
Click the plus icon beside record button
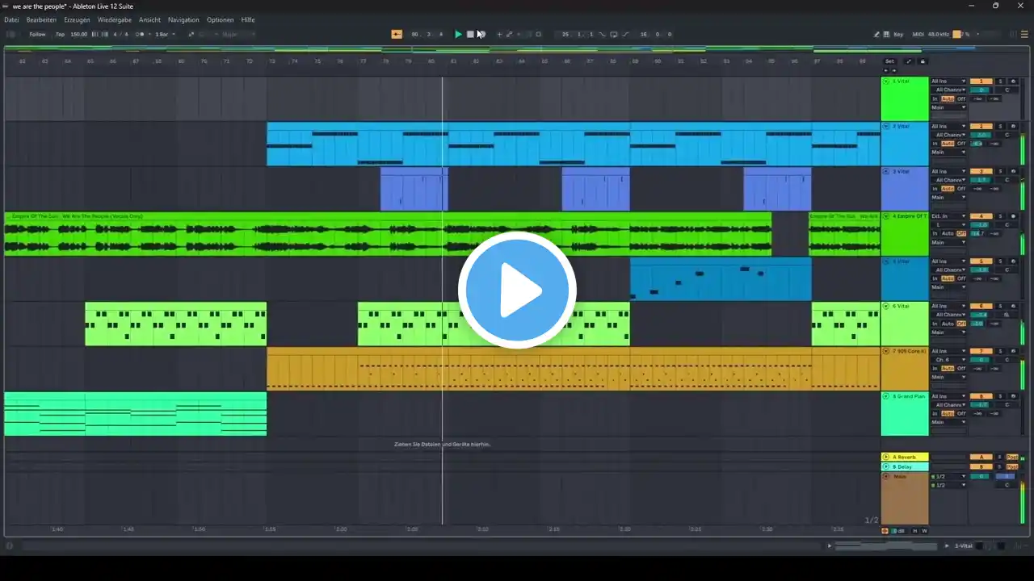click(x=499, y=35)
